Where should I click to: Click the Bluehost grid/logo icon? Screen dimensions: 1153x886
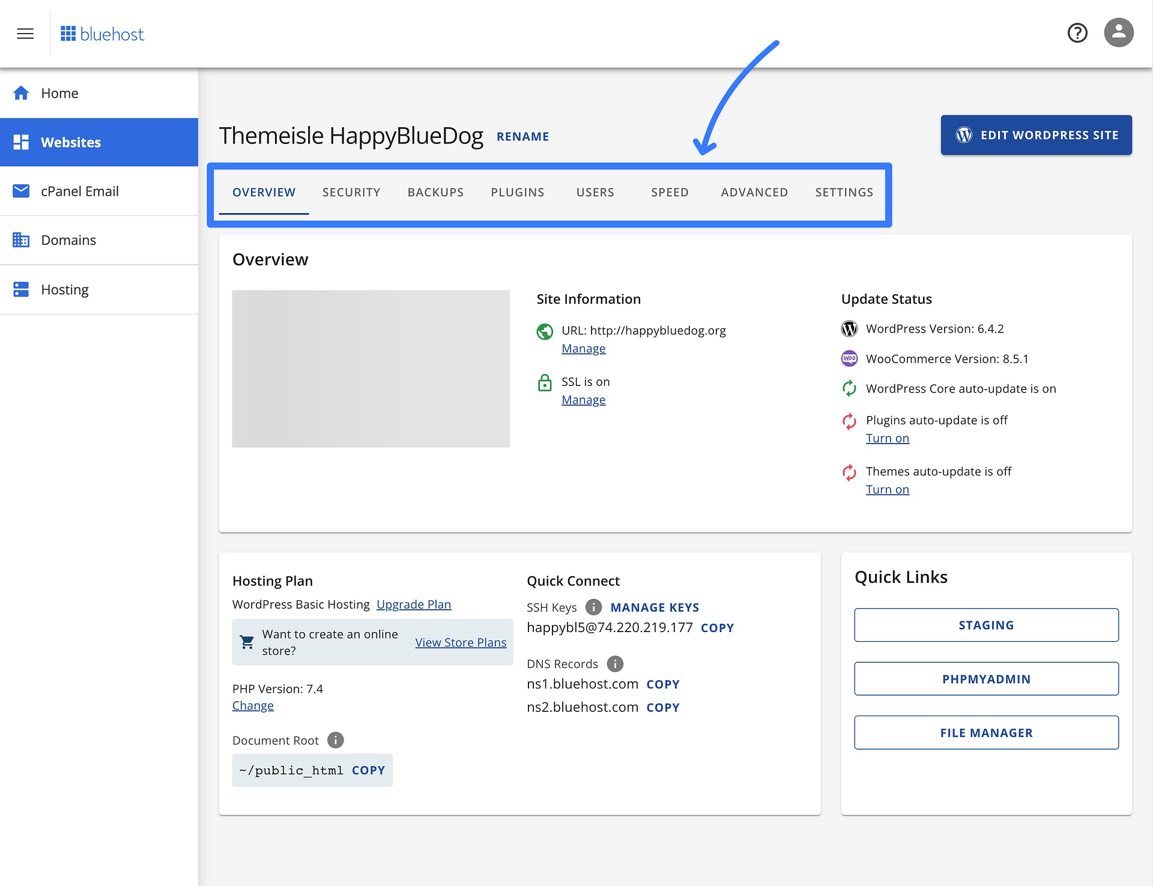[69, 34]
